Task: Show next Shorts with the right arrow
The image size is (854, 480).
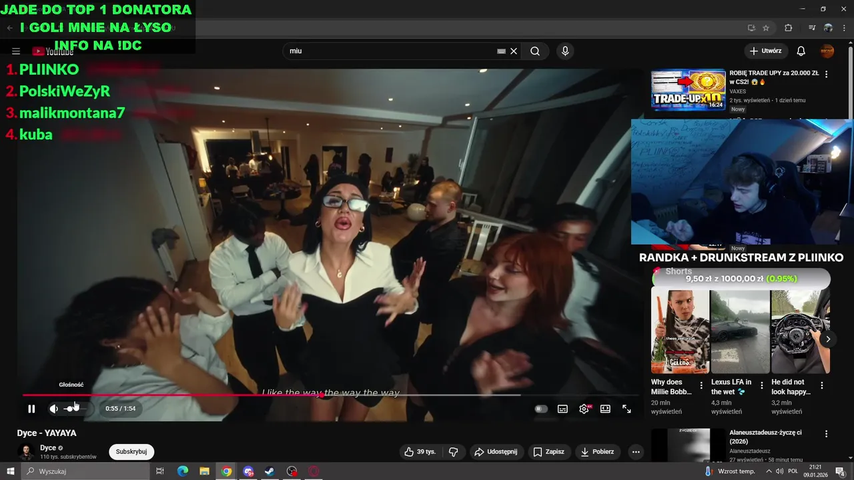Action: (828, 339)
